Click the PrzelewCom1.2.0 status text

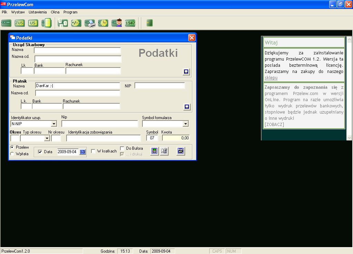point(16,251)
